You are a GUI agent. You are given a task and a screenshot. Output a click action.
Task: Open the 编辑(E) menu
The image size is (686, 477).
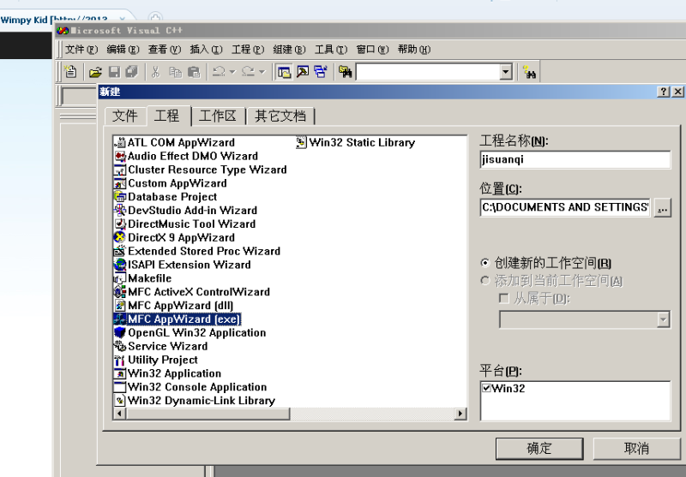[123, 50]
